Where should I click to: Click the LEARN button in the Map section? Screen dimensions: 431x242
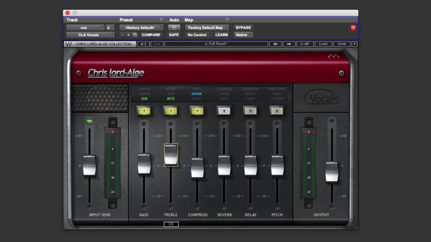click(222, 35)
